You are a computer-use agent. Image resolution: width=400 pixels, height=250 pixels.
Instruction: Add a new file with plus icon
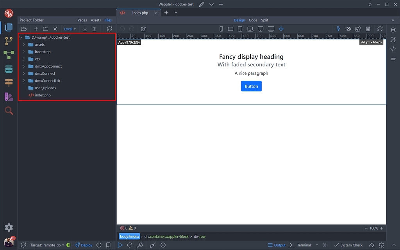pyautogui.click(x=36, y=29)
